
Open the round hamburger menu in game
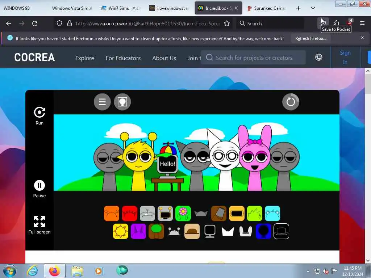click(102, 102)
